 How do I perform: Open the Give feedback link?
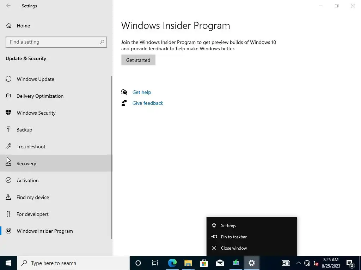pyautogui.click(x=148, y=103)
